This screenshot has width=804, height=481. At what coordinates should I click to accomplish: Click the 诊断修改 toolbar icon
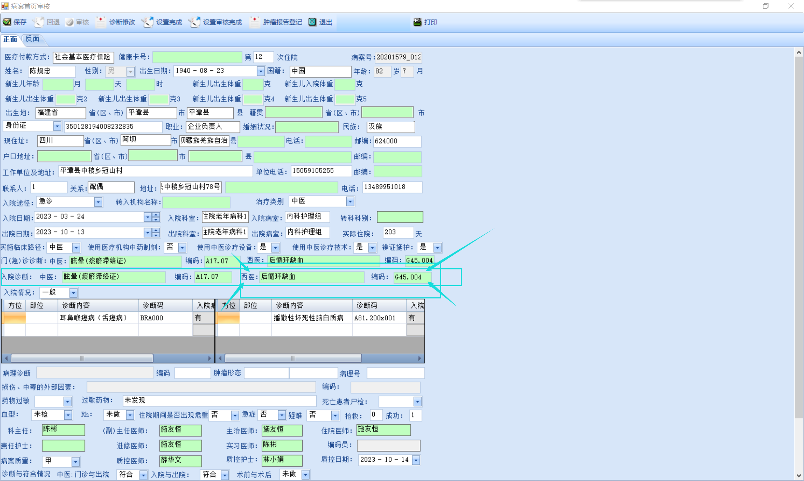[101, 22]
